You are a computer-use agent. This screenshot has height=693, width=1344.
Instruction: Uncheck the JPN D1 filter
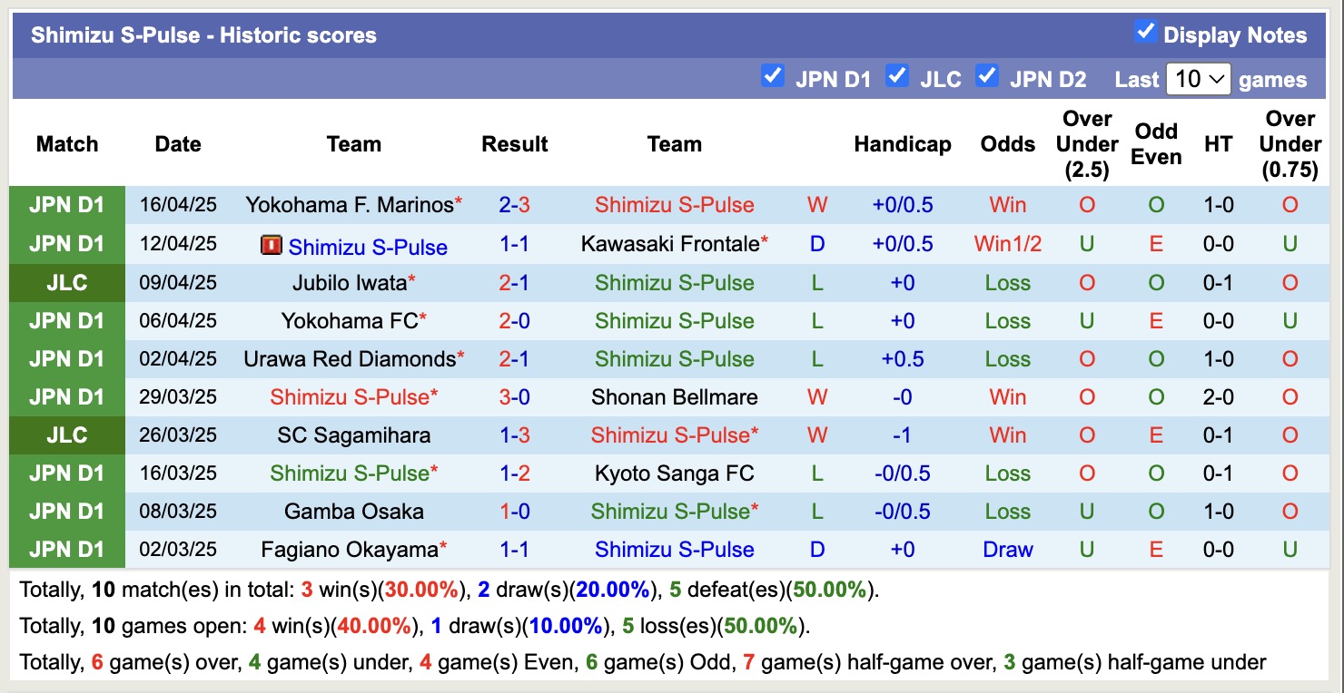pyautogui.click(x=773, y=77)
